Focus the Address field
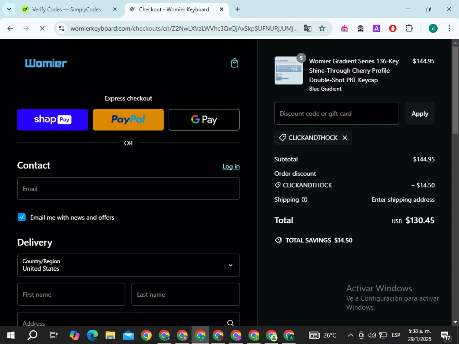 click(x=129, y=320)
